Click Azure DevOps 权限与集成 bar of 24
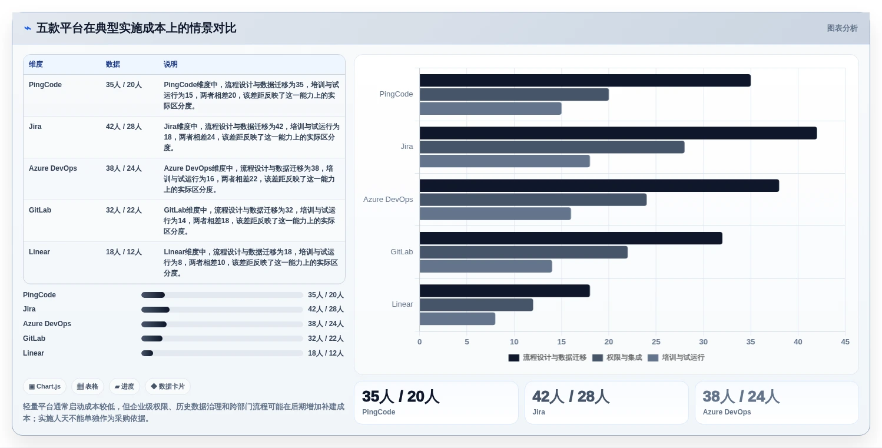The width and height of the screenshot is (882, 448). (533, 200)
